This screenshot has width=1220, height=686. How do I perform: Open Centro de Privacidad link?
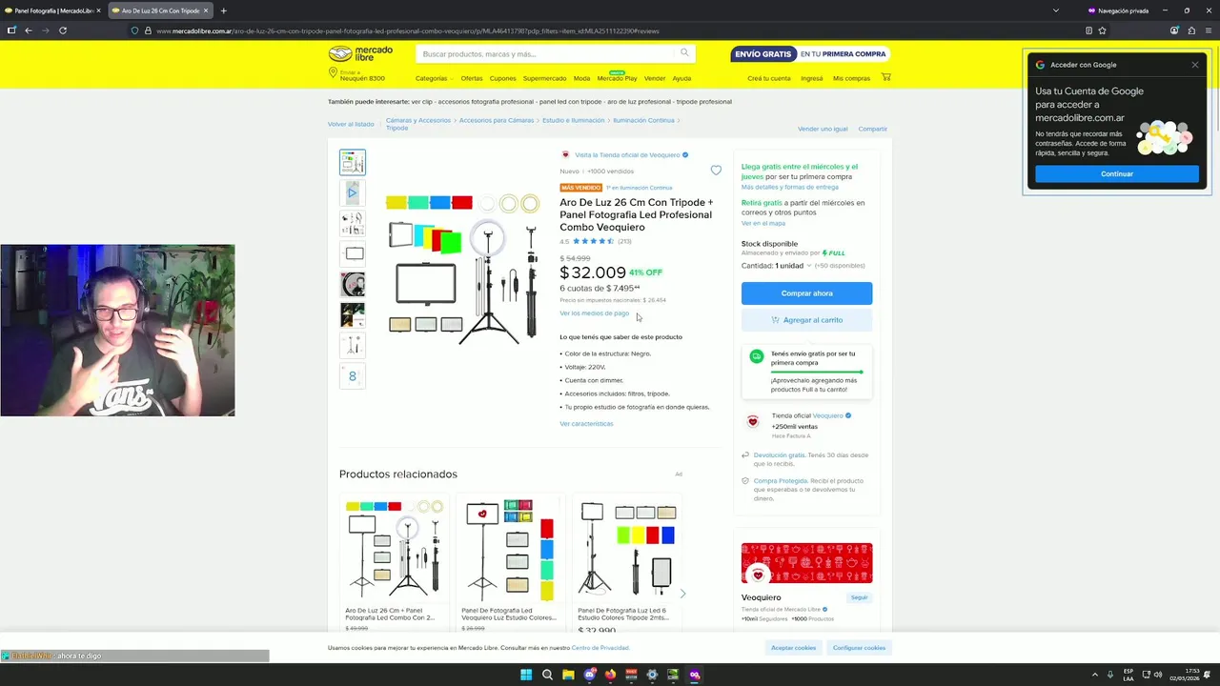(600, 648)
